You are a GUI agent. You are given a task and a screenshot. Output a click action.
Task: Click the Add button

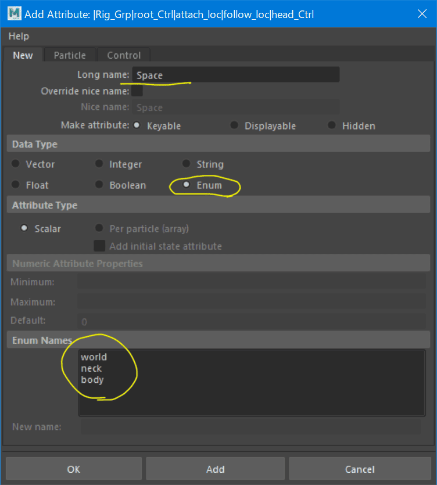tap(216, 469)
